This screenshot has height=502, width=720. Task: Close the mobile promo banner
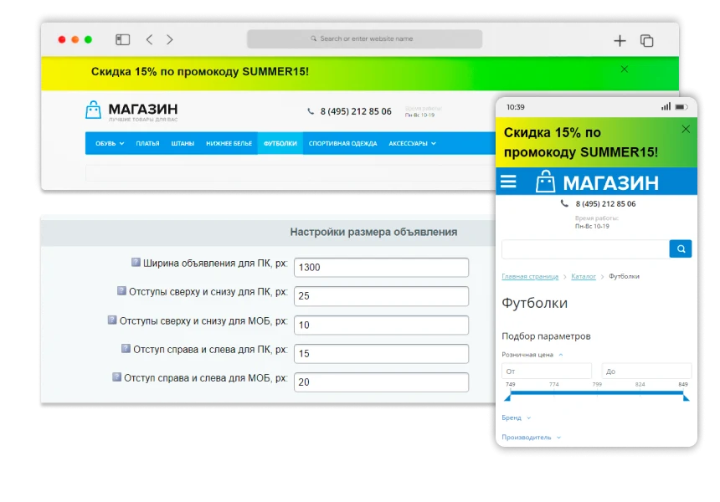tap(686, 130)
